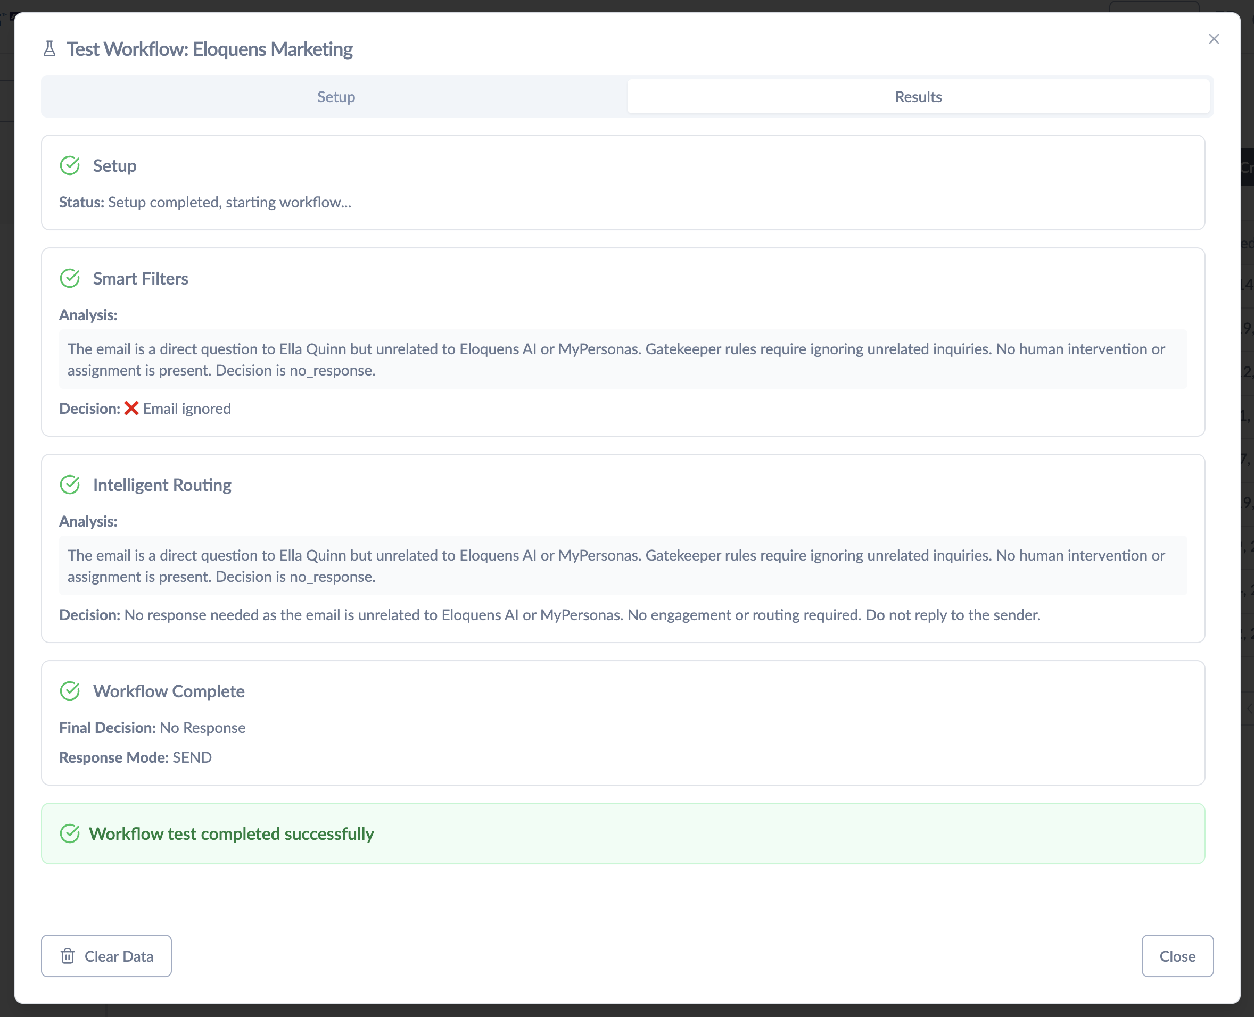Click the check icon beside Workflow Complete
Viewport: 1254px width, 1017px height.
tap(70, 691)
